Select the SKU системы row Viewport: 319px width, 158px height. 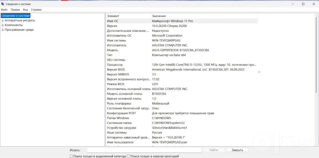click(x=182, y=60)
